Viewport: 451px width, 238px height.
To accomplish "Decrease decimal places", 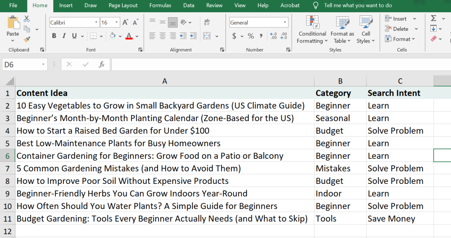I will (284, 36).
